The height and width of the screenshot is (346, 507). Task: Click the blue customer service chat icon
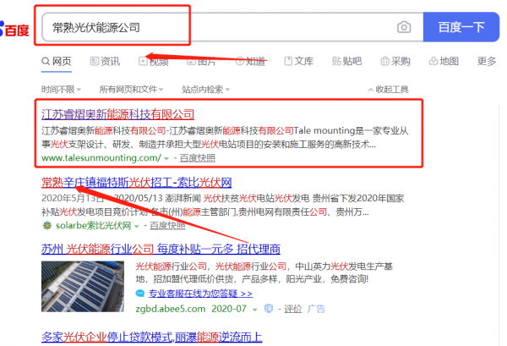point(140,294)
